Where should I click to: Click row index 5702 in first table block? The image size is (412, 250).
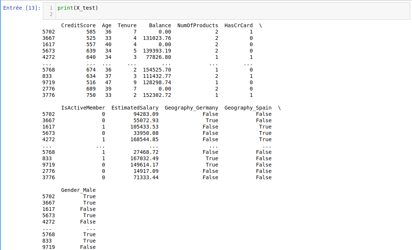49,32
